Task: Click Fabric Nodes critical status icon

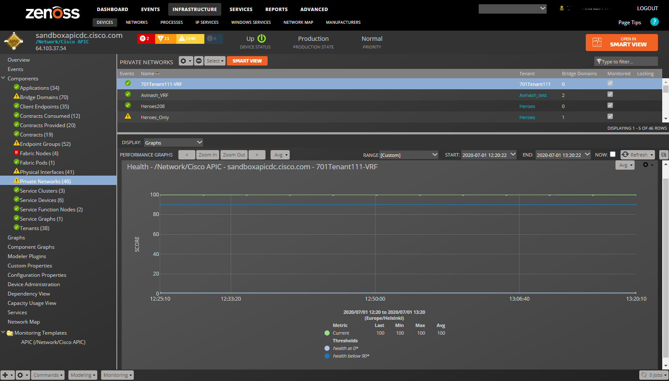Action: click(x=17, y=153)
